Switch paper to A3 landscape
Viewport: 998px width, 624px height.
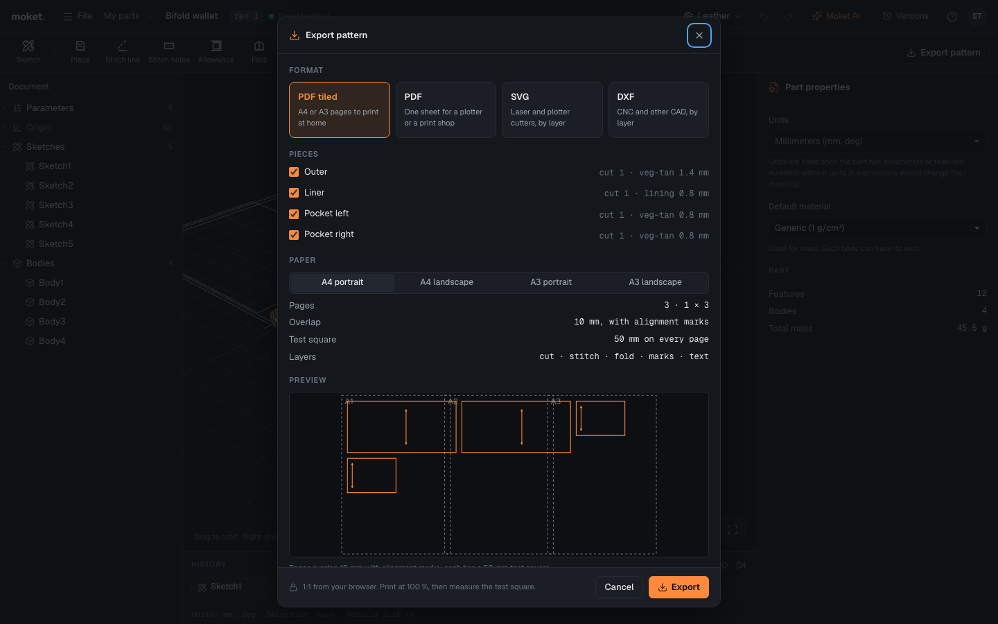click(655, 282)
